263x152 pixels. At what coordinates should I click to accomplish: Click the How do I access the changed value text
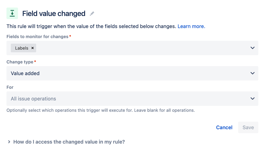coord(69,142)
